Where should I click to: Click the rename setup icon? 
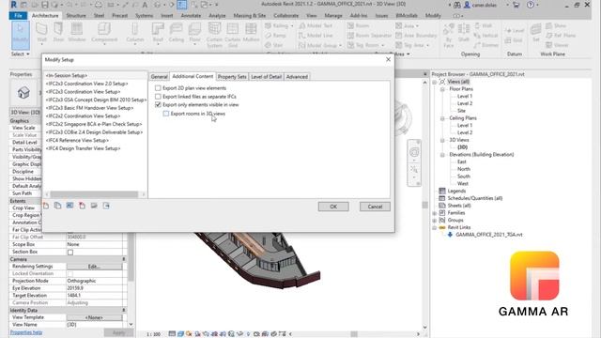pyautogui.click(x=69, y=206)
